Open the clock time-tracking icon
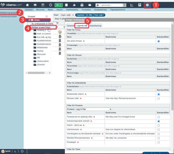Screen dimensions: 174x154 point(51,5)
